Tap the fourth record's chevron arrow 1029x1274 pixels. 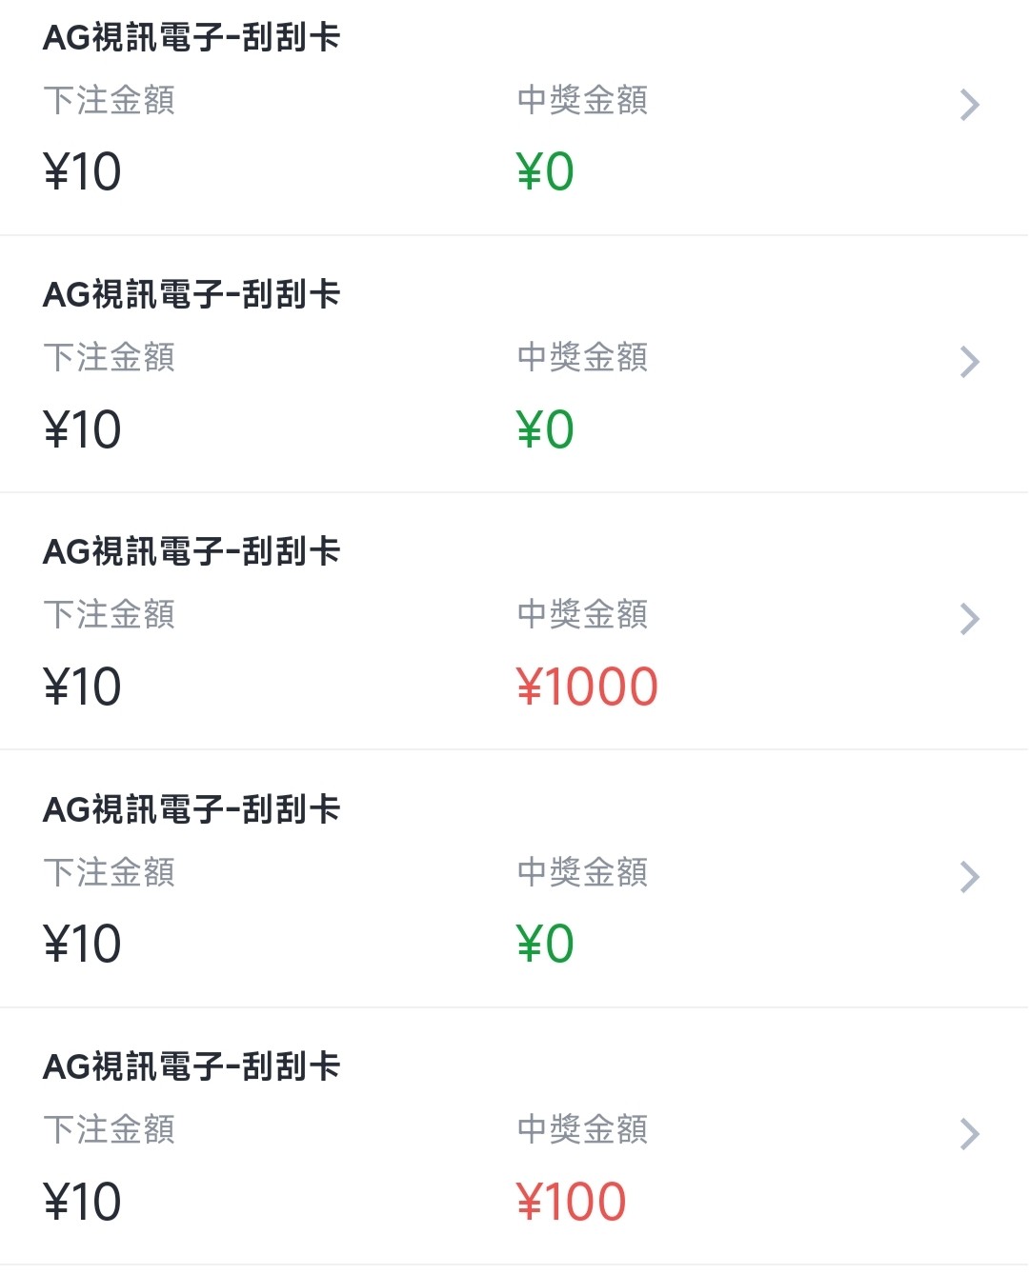969,877
